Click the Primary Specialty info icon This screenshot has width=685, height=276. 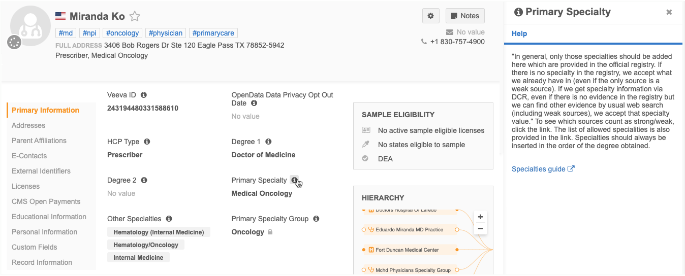pos(294,180)
